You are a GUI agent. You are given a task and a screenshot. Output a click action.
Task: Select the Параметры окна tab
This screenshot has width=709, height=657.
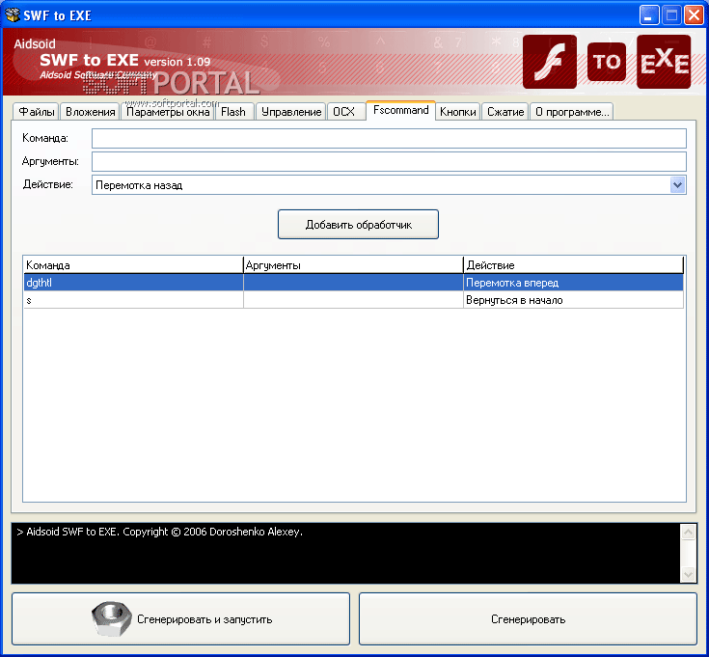coord(168,112)
